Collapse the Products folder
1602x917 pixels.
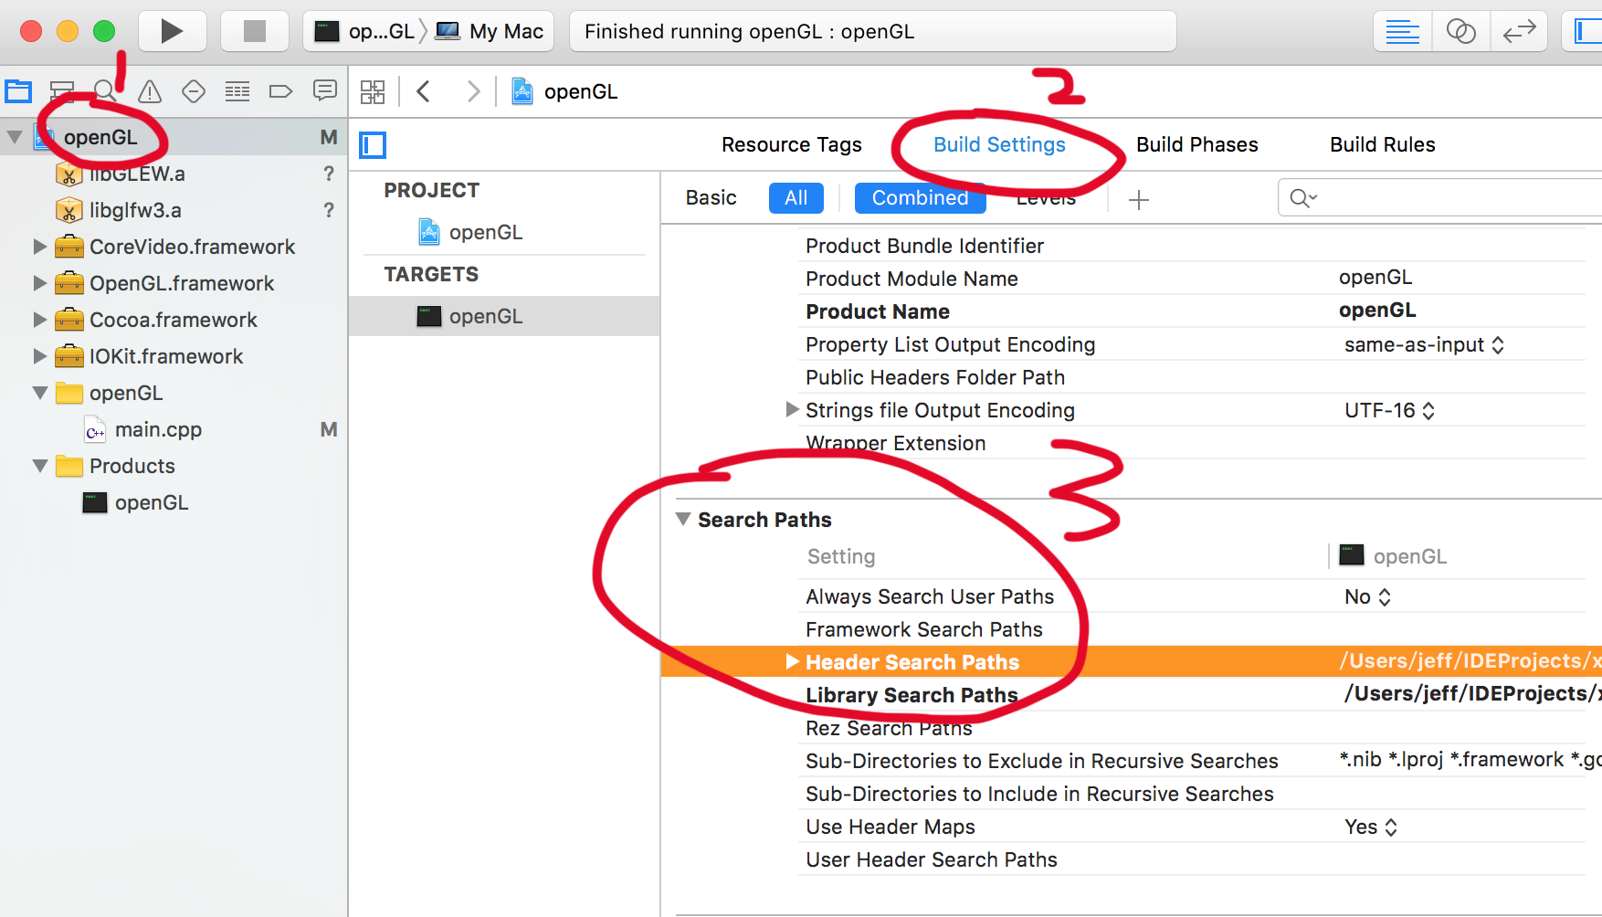tap(40, 466)
